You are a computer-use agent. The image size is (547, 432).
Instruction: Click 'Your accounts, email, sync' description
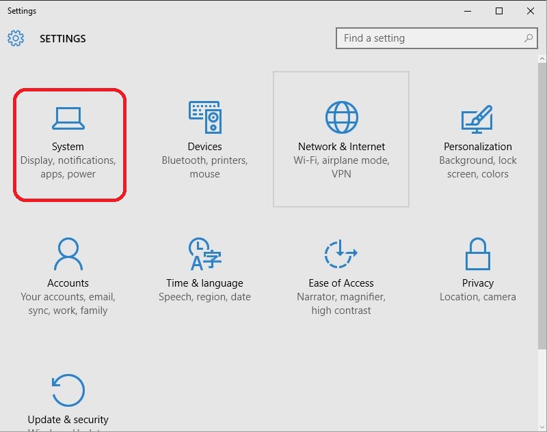tap(68, 304)
